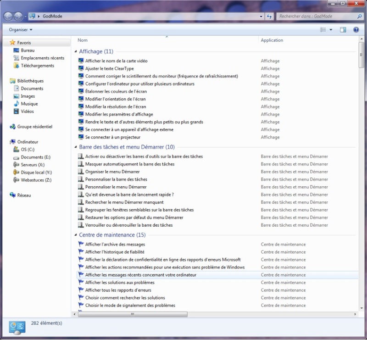Click the Centre de maintenance (15) heading

[112, 234]
